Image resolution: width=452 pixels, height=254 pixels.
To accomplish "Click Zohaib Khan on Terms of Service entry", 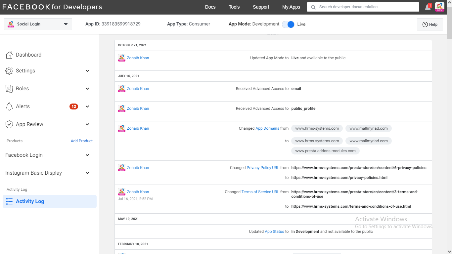I will point(138,192).
